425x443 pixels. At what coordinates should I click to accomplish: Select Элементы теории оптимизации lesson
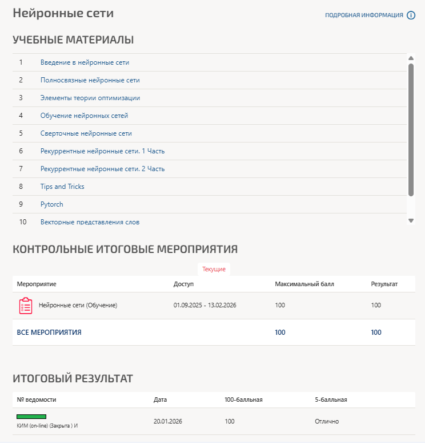pyautogui.click(x=90, y=98)
